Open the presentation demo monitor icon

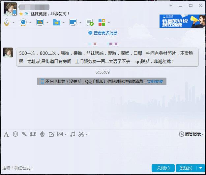40,22
